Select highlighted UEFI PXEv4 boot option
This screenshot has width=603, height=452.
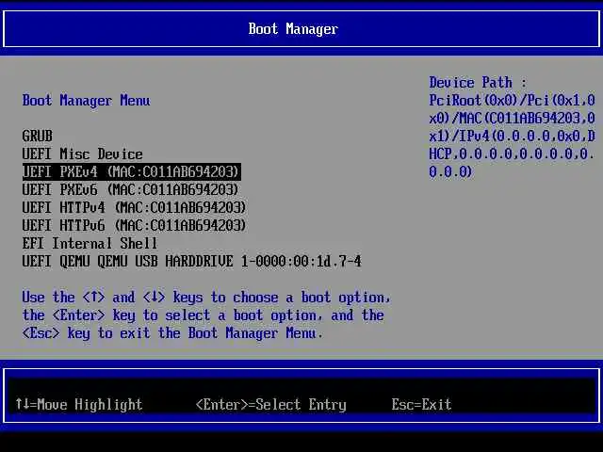(x=132, y=171)
